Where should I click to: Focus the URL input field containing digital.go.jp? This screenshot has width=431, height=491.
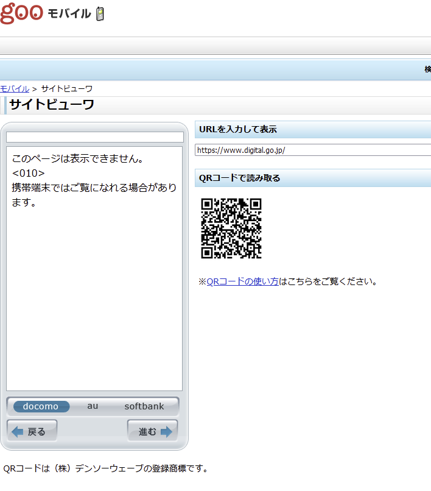tap(313, 150)
